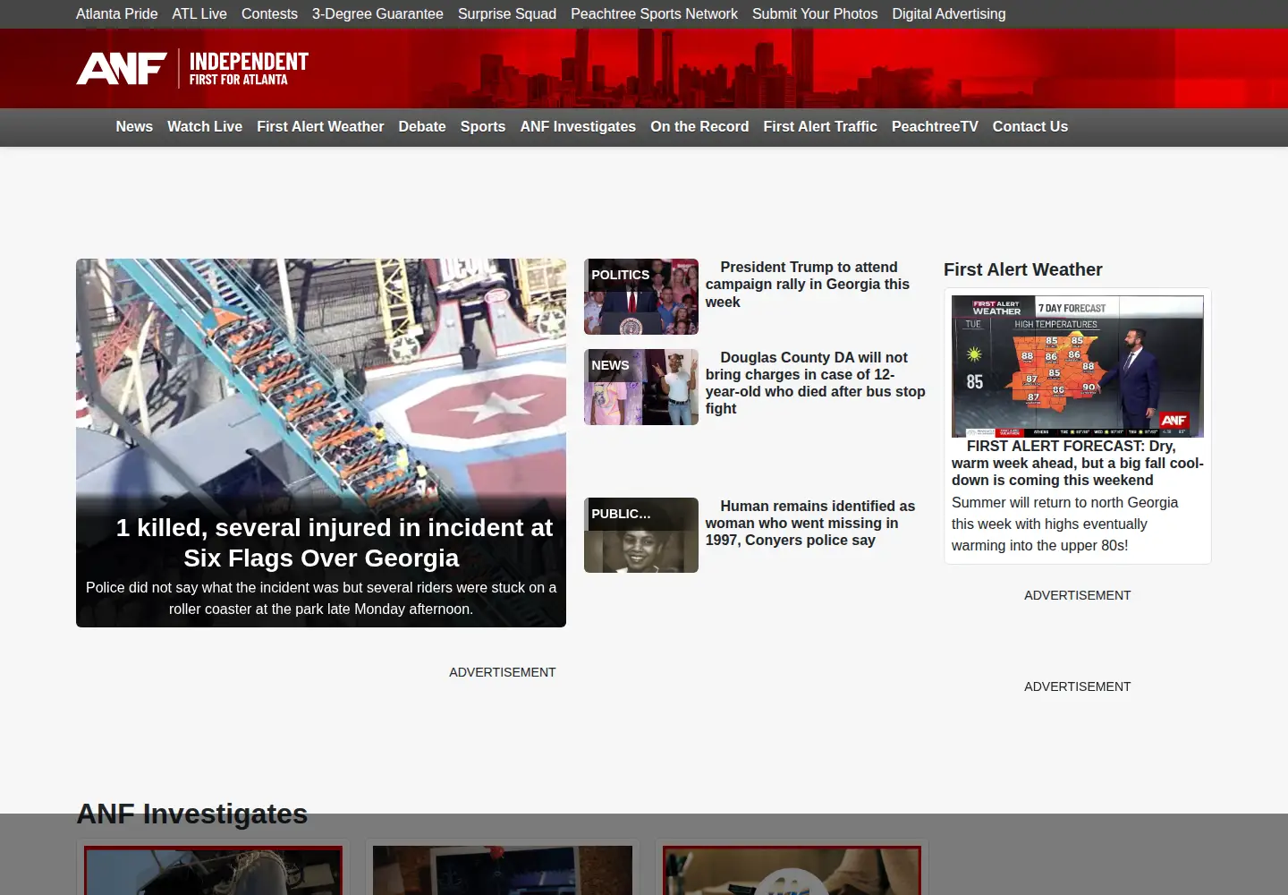The height and width of the screenshot is (895, 1288).
Task: Read First Alert Forecast dry week headline
Action: [x=1078, y=463]
